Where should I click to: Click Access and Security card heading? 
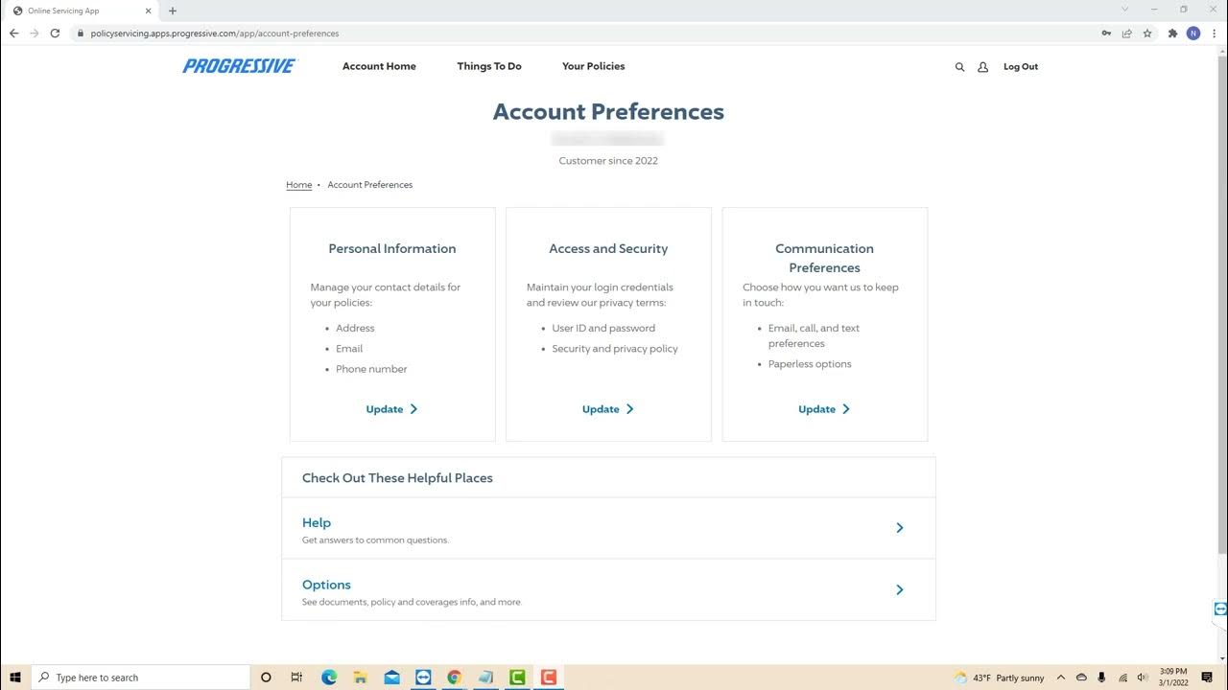pyautogui.click(x=608, y=248)
